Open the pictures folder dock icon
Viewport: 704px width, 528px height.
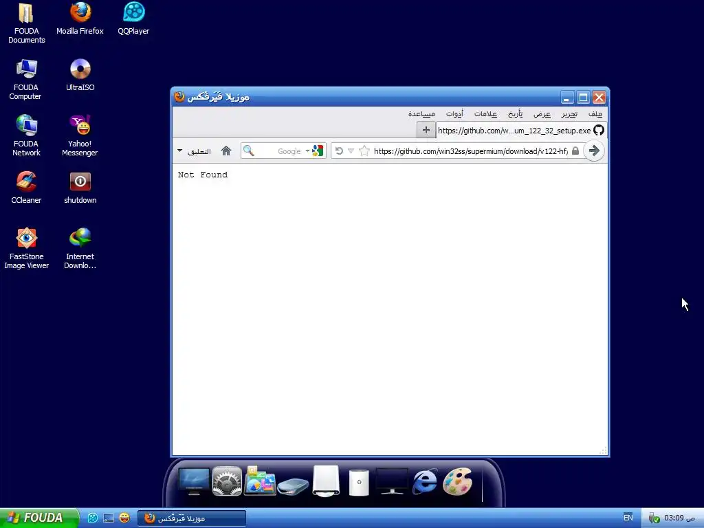click(259, 481)
